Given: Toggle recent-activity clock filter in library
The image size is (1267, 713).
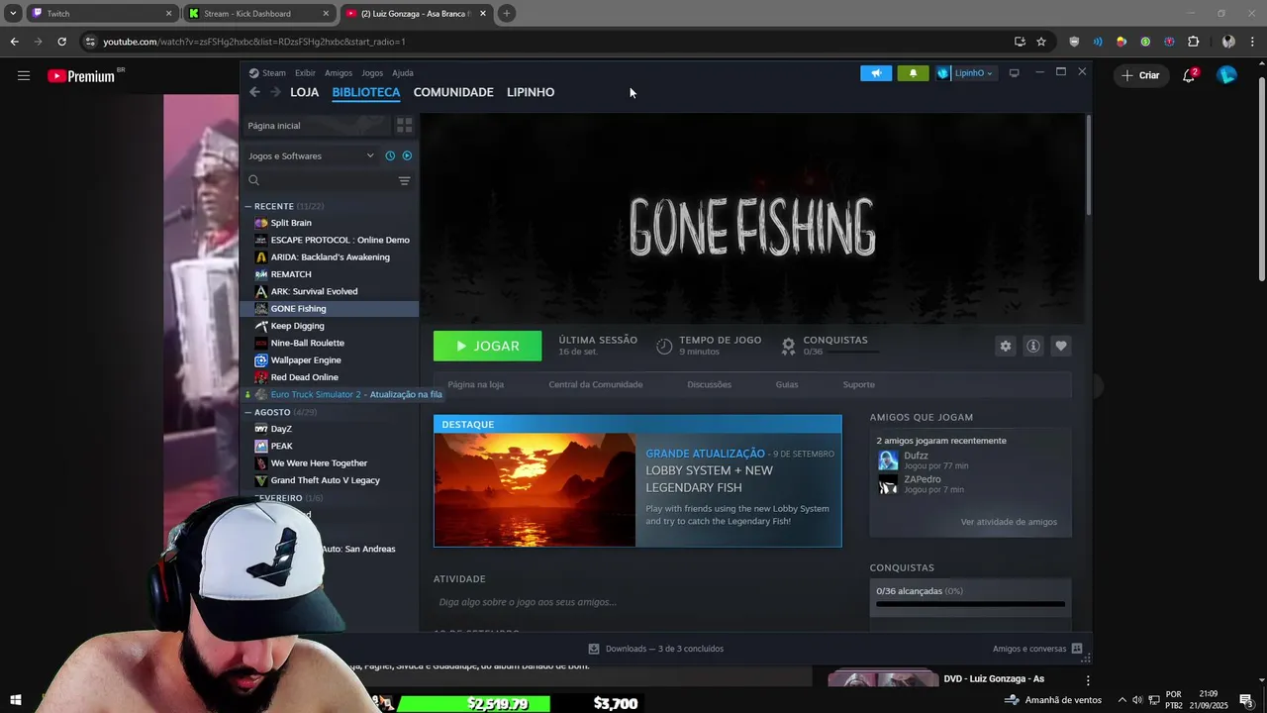Looking at the screenshot, I should tap(390, 155).
